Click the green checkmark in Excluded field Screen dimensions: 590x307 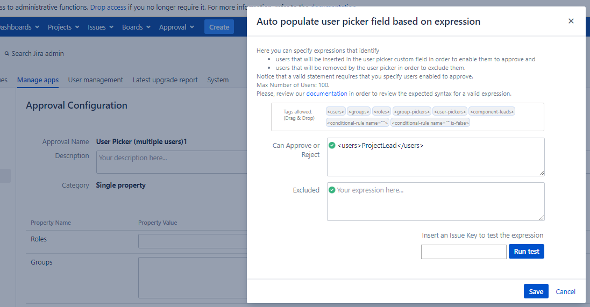tap(332, 190)
